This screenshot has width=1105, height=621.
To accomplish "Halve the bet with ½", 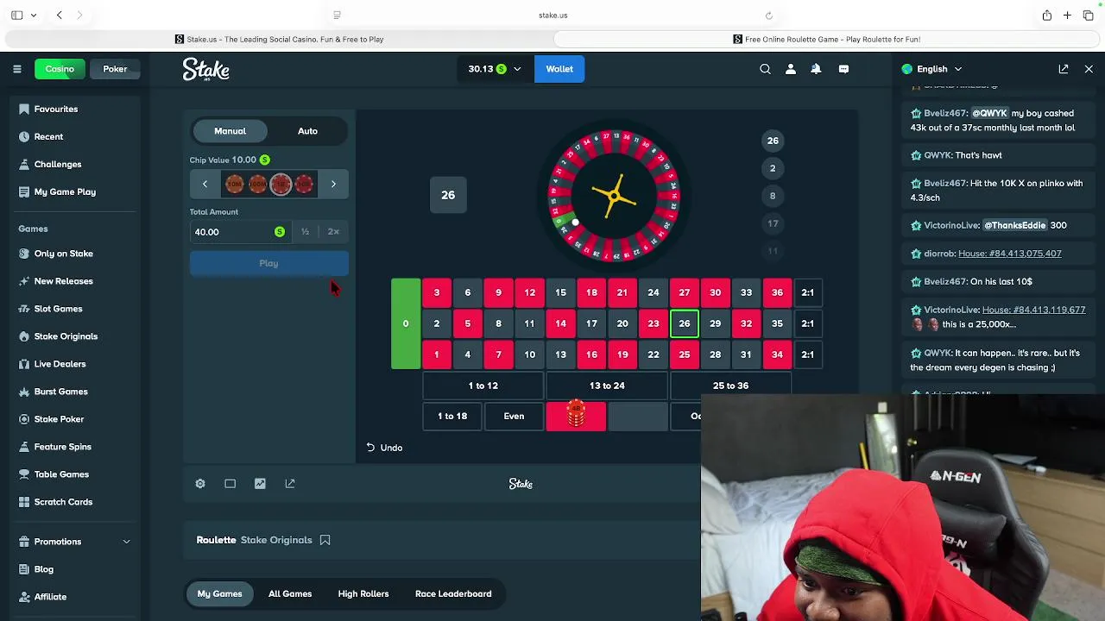I will click(x=305, y=232).
